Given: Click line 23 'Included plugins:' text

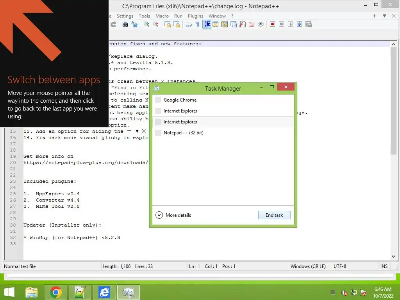Looking at the screenshot, I should coord(50,181).
